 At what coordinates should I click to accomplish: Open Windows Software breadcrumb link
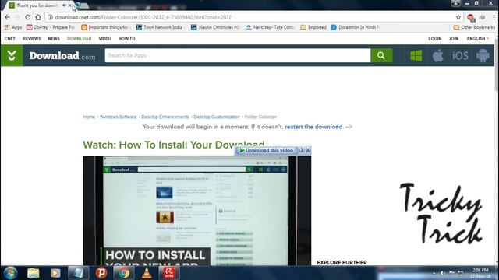[118, 117]
